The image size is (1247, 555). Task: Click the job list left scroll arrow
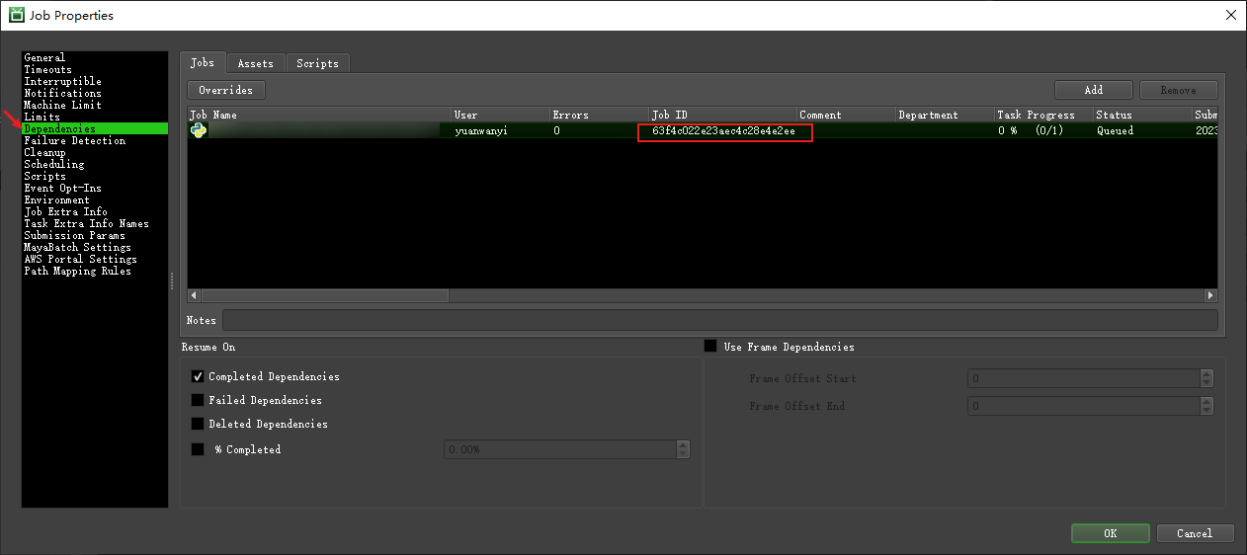tap(195, 295)
